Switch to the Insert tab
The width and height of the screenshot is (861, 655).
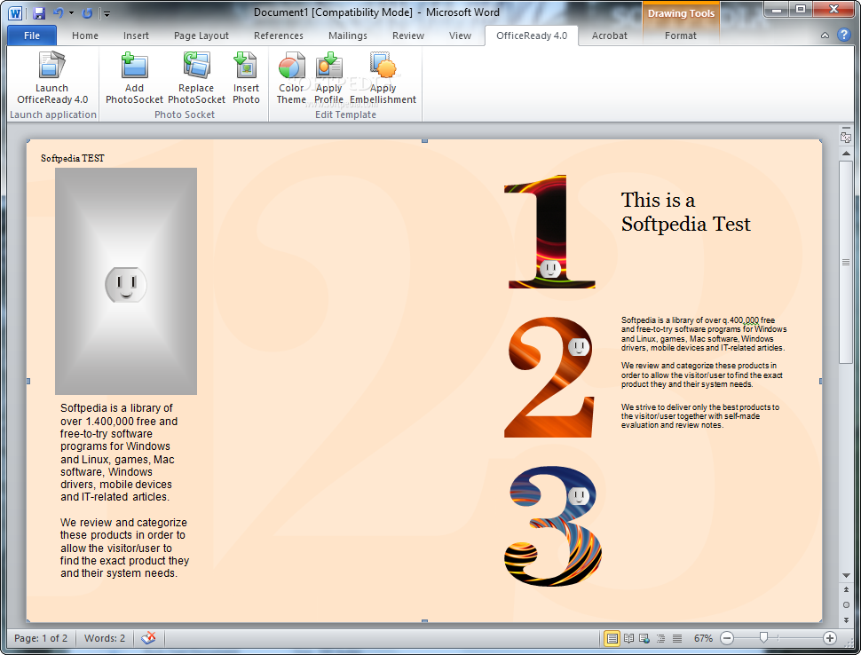[x=136, y=36]
